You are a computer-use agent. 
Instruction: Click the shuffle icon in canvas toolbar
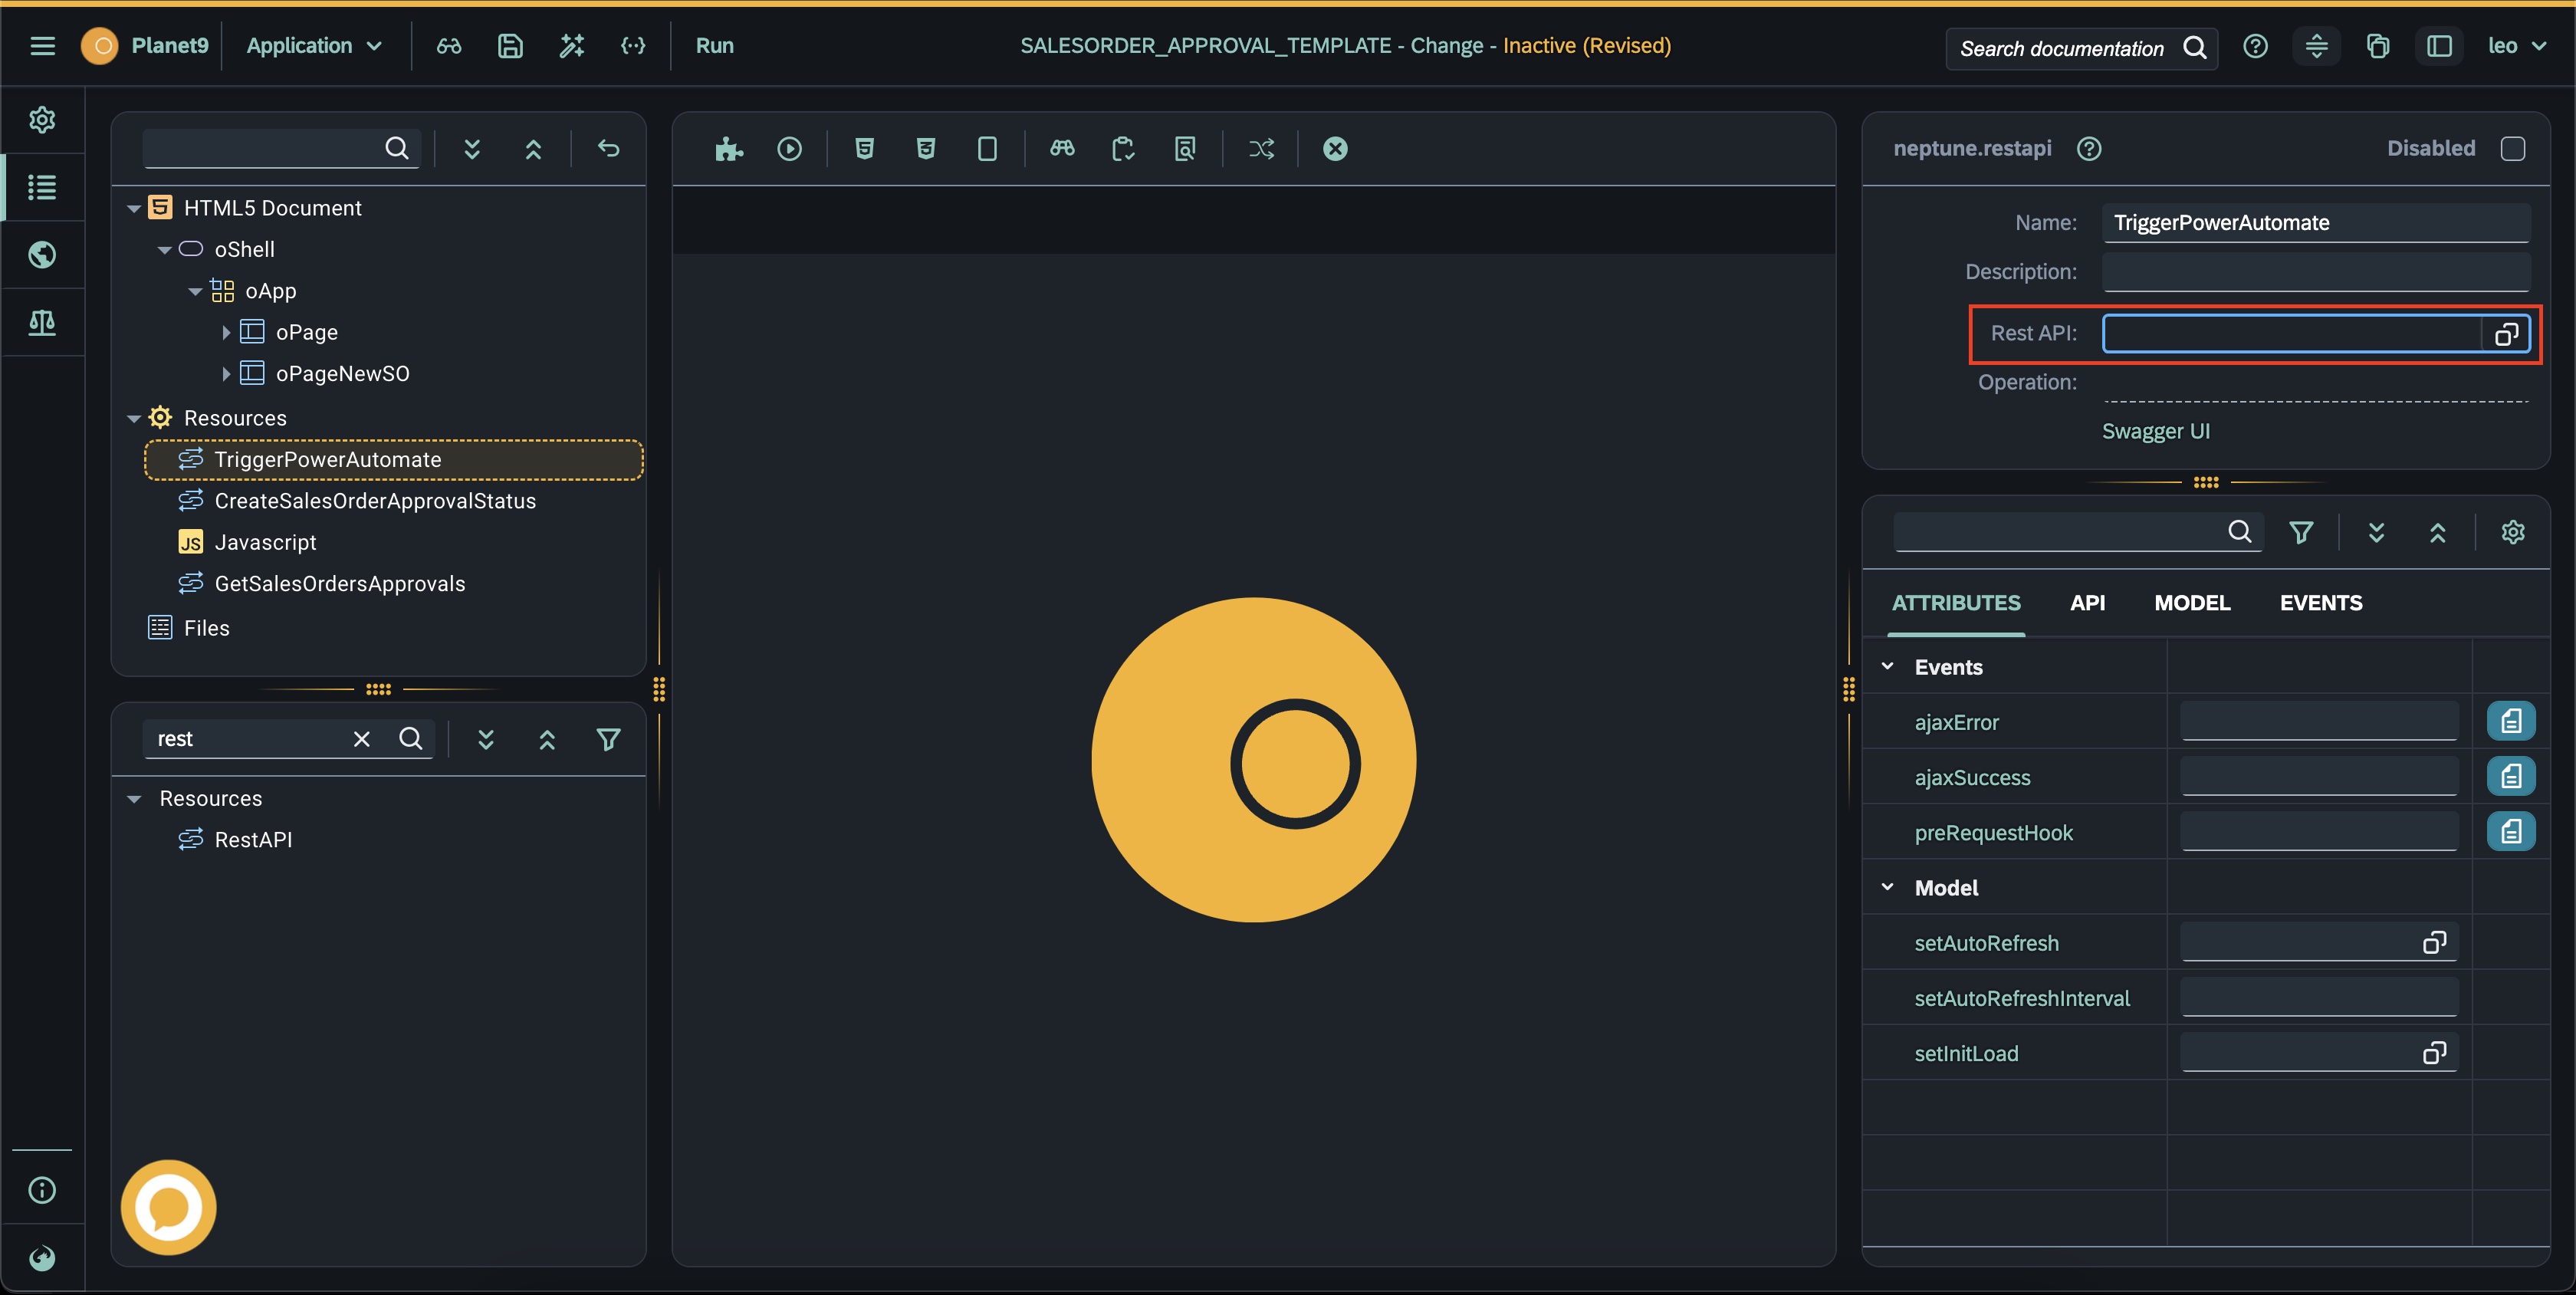tap(1261, 149)
